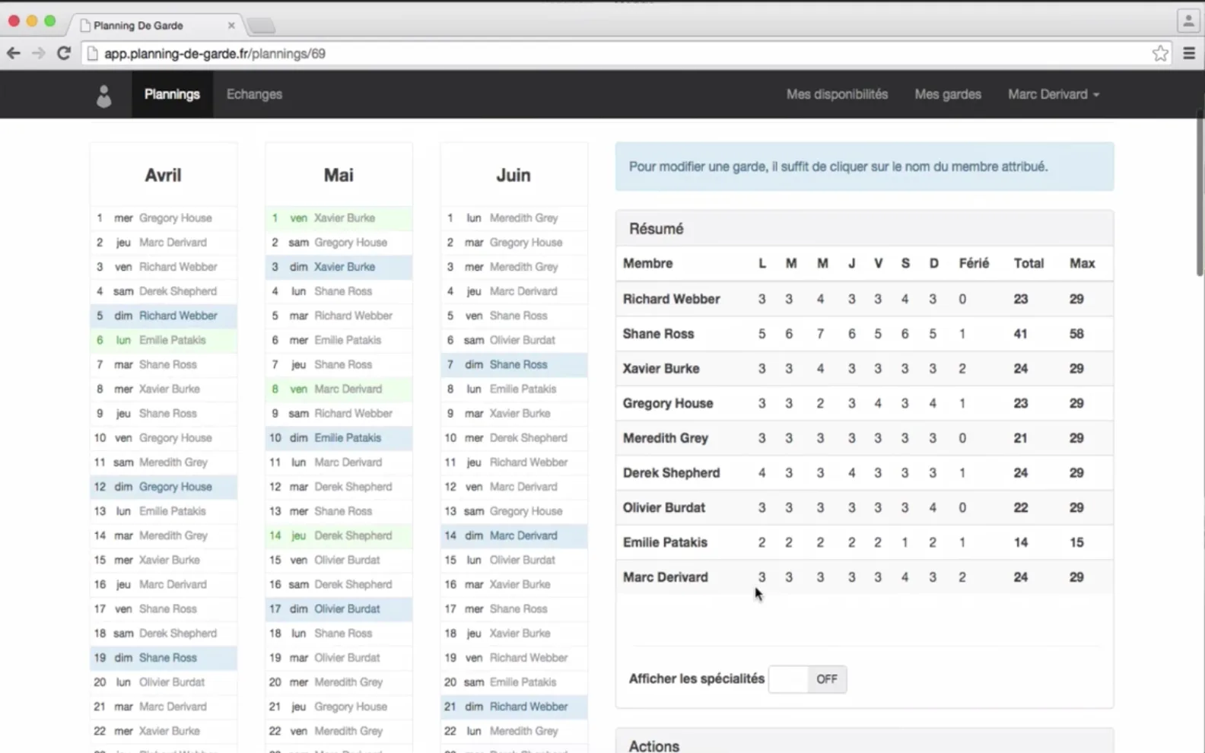Select Olivier Burdat in the summary table

click(x=664, y=508)
